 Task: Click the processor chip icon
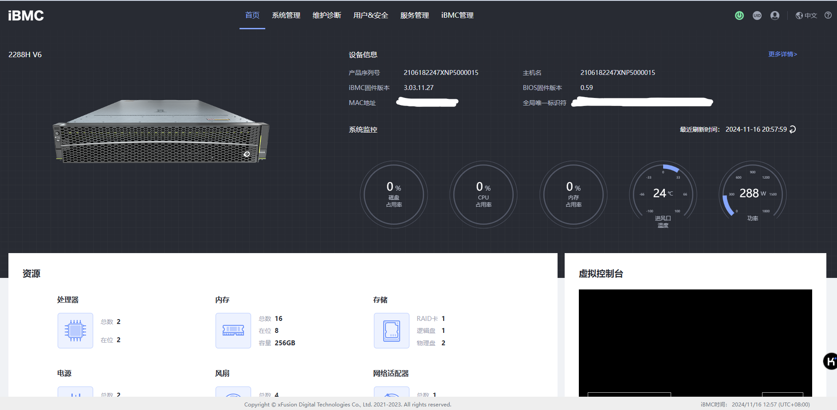pyautogui.click(x=75, y=331)
